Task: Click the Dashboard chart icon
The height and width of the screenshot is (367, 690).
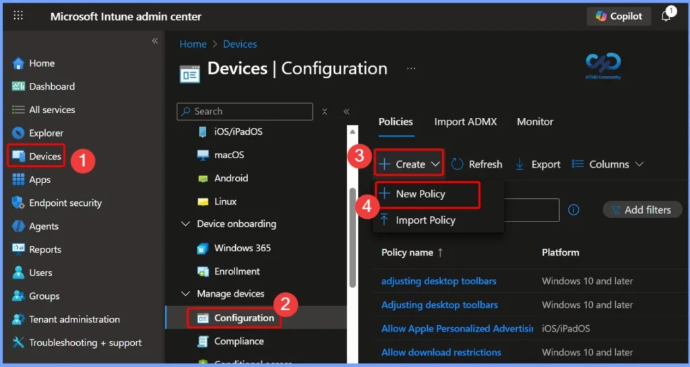Action: (18, 86)
